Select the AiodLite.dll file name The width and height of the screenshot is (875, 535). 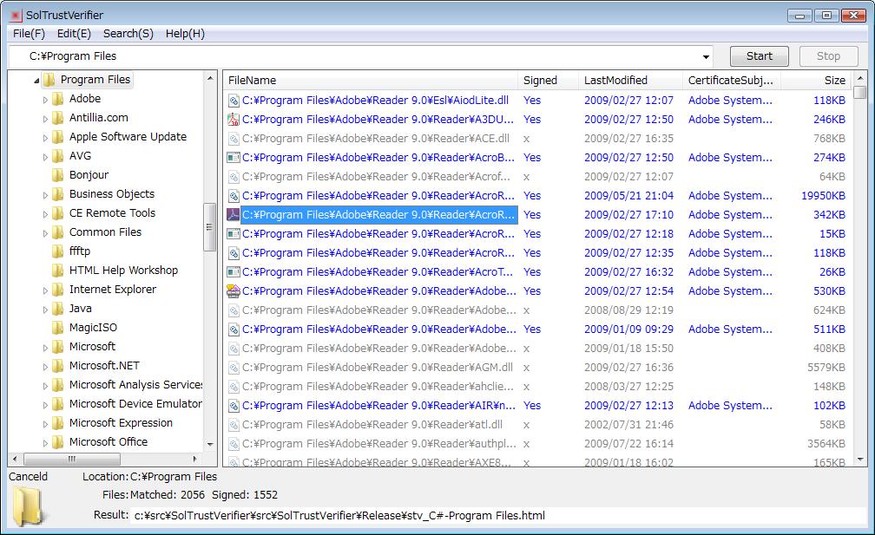click(375, 101)
